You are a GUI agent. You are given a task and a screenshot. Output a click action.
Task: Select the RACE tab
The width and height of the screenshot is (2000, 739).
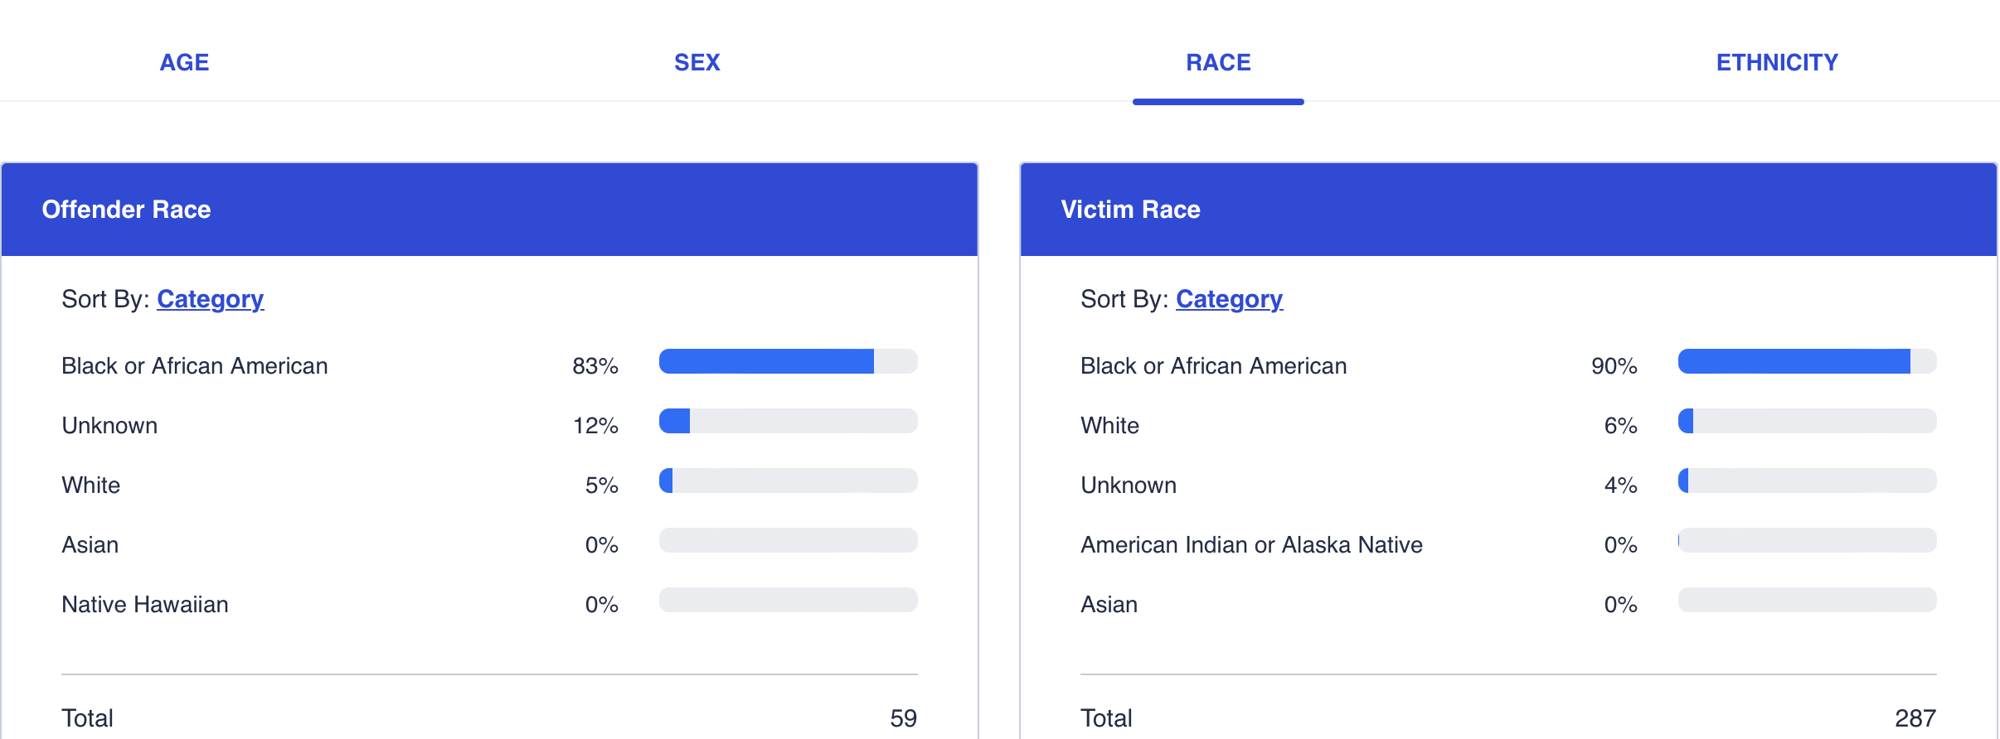(x=1218, y=62)
